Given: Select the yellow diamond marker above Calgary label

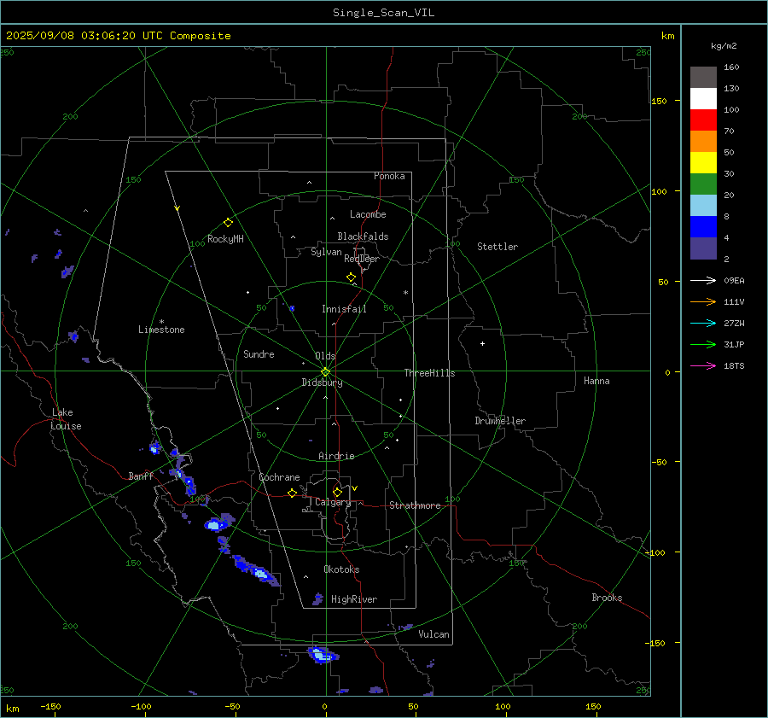Looking at the screenshot, I should (x=337, y=492).
